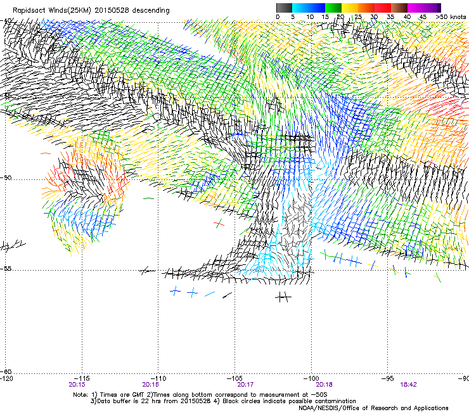Click the time label '20:15'
The image size is (469, 412).
(x=77, y=385)
